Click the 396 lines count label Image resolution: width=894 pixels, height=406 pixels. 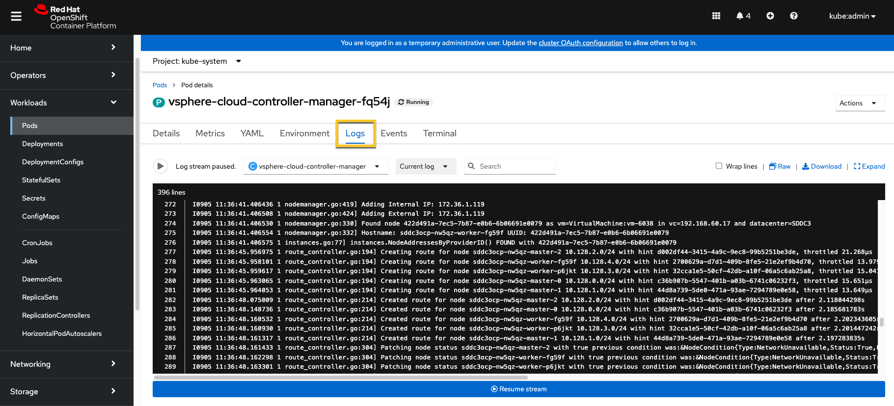[x=171, y=192]
